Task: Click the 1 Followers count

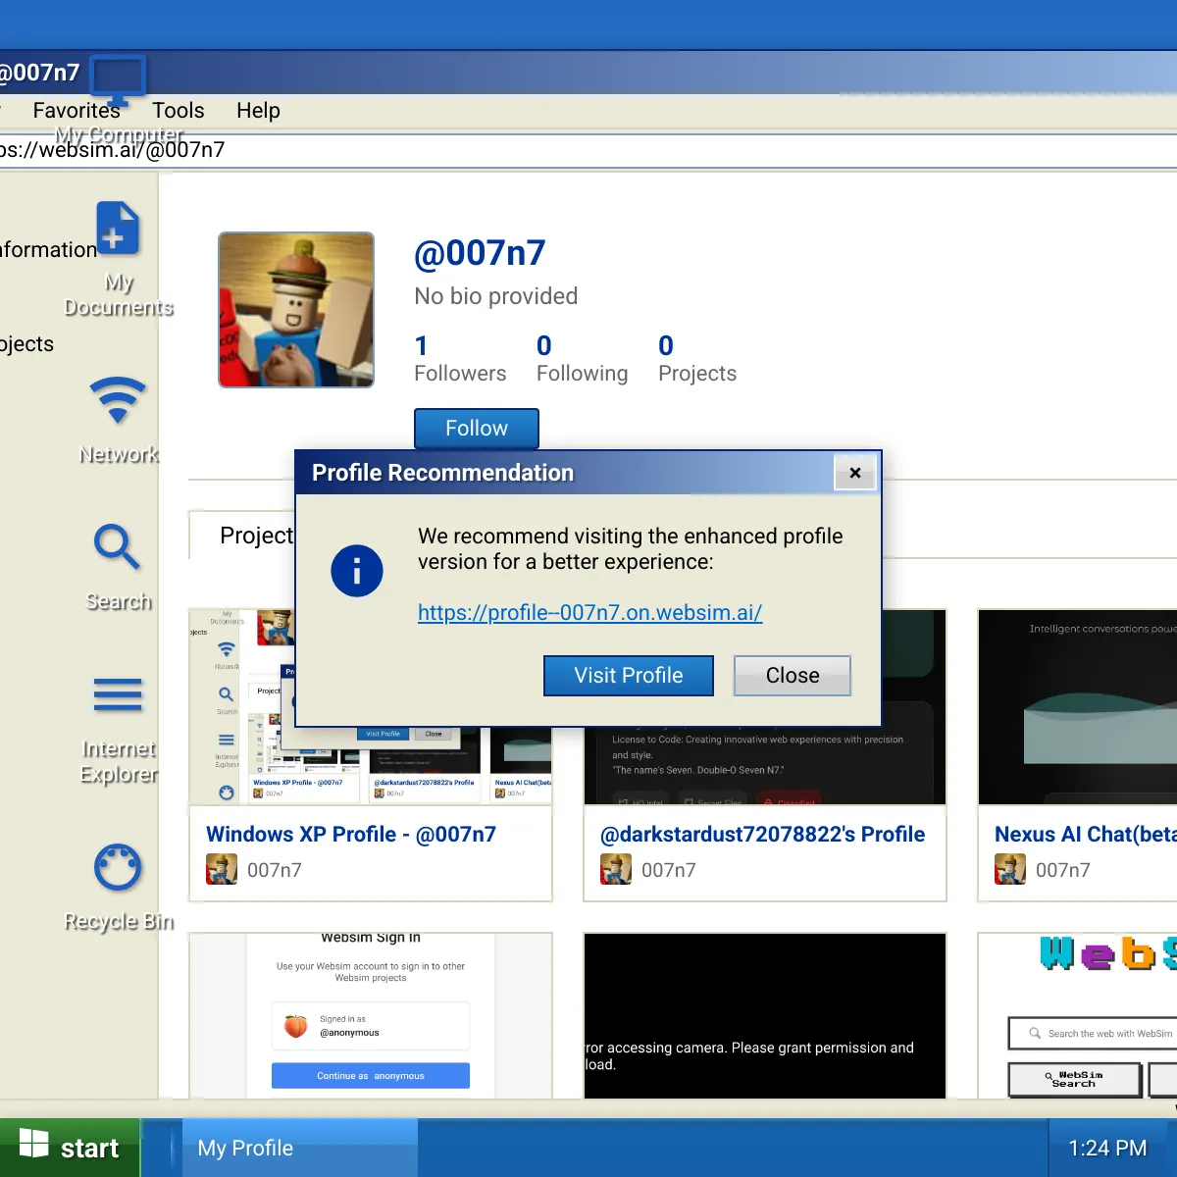Action: pyautogui.click(x=460, y=359)
